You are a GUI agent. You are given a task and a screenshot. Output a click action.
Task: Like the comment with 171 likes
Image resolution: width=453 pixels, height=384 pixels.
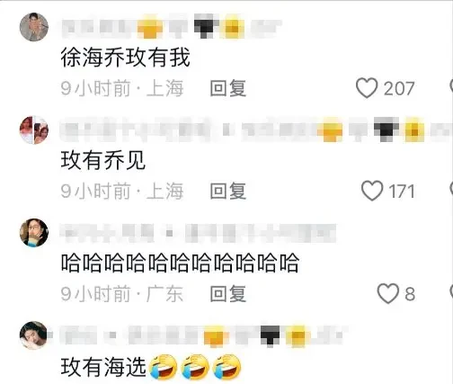tap(372, 191)
